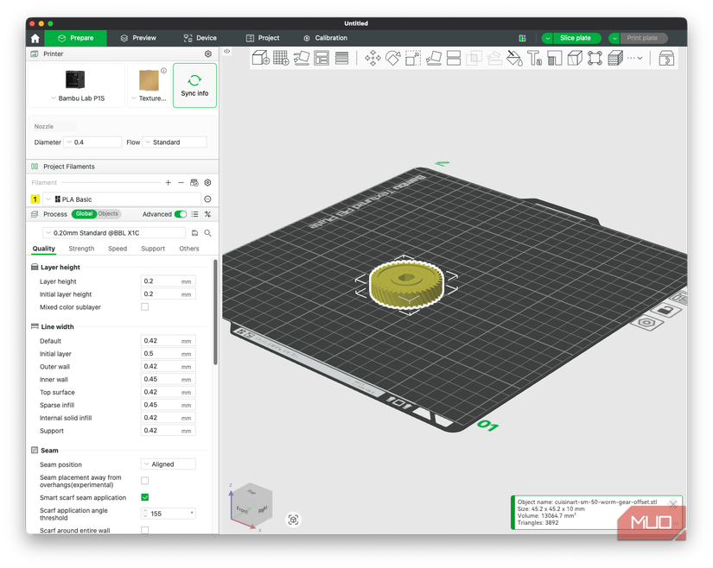Open the nozzle Diameter dropdown
This screenshot has height=568, width=713.
pyautogui.click(x=92, y=142)
